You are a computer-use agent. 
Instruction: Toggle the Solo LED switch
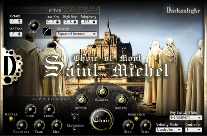[x=75, y=119]
